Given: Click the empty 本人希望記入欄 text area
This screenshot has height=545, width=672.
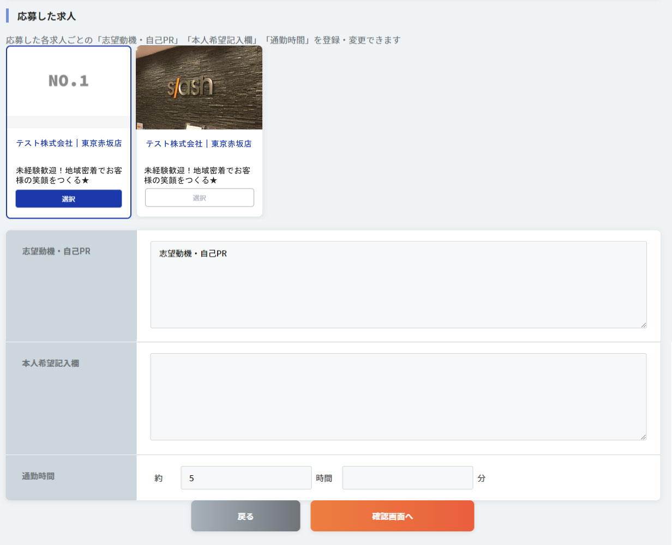Looking at the screenshot, I should 398,396.
